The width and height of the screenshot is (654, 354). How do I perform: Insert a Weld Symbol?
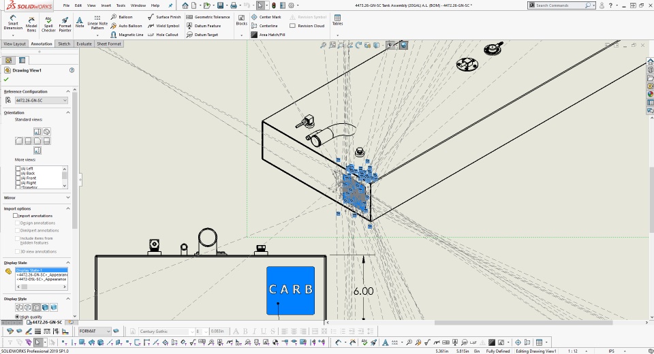pos(163,26)
